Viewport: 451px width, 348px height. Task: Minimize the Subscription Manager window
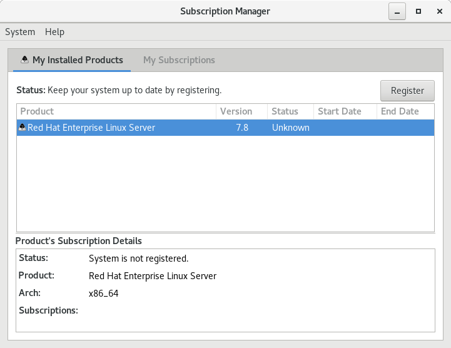(x=397, y=12)
